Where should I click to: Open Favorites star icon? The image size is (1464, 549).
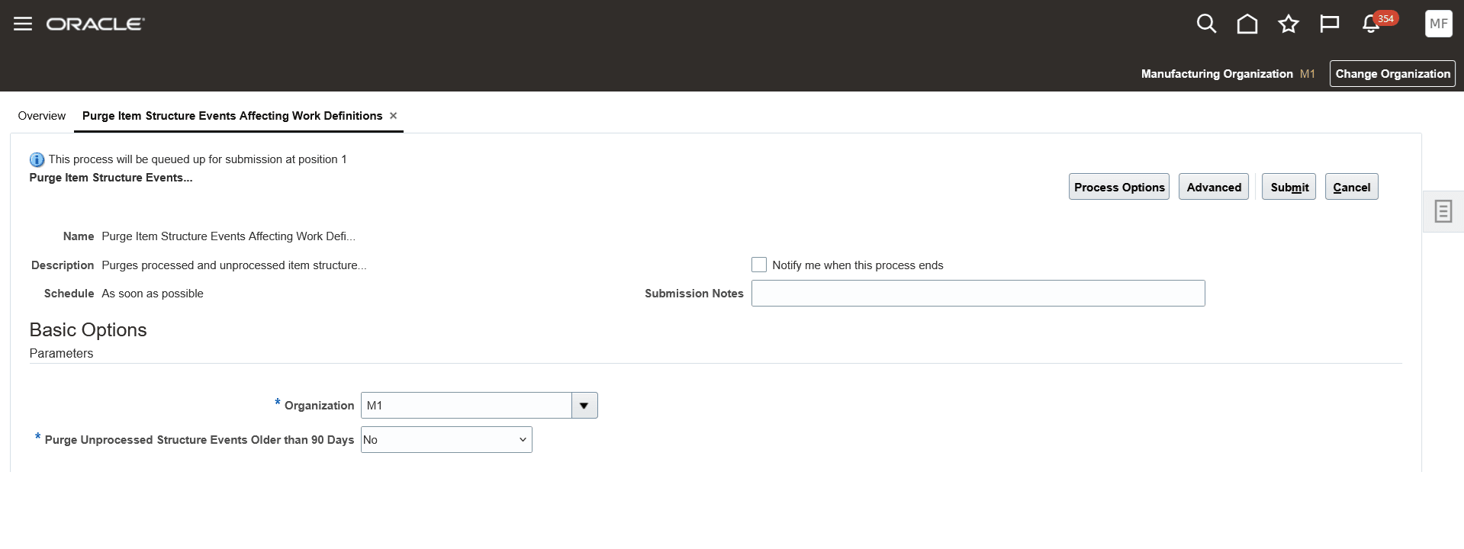[x=1289, y=24]
